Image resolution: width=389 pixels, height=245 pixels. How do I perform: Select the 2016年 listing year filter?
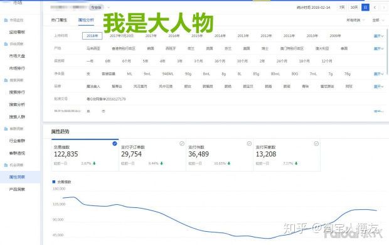click(x=174, y=36)
